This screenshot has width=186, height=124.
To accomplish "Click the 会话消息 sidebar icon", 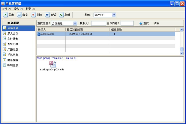I will [x=4, y=28].
